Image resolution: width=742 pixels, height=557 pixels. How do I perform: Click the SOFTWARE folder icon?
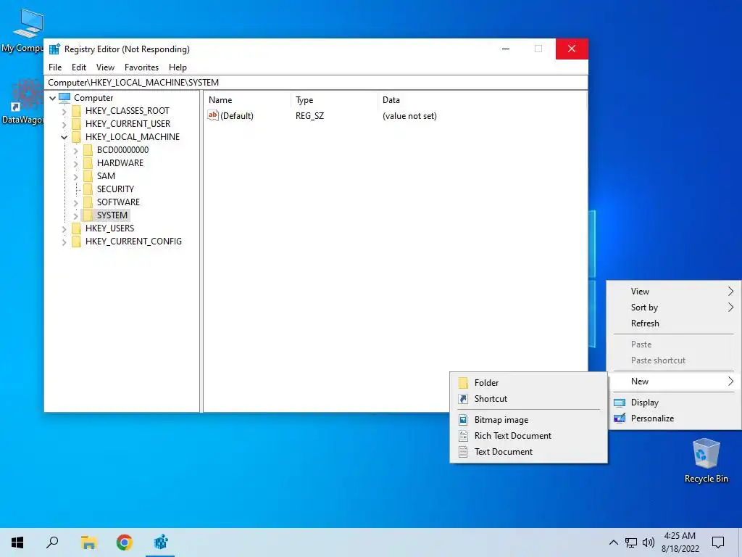click(x=88, y=202)
